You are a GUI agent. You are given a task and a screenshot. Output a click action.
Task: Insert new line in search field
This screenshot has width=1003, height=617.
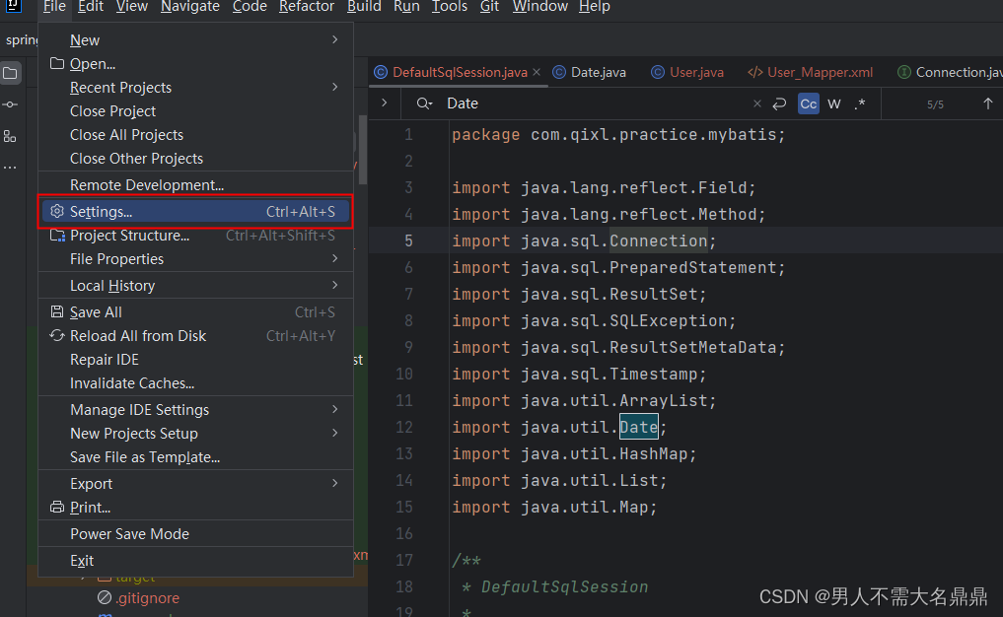click(x=779, y=103)
